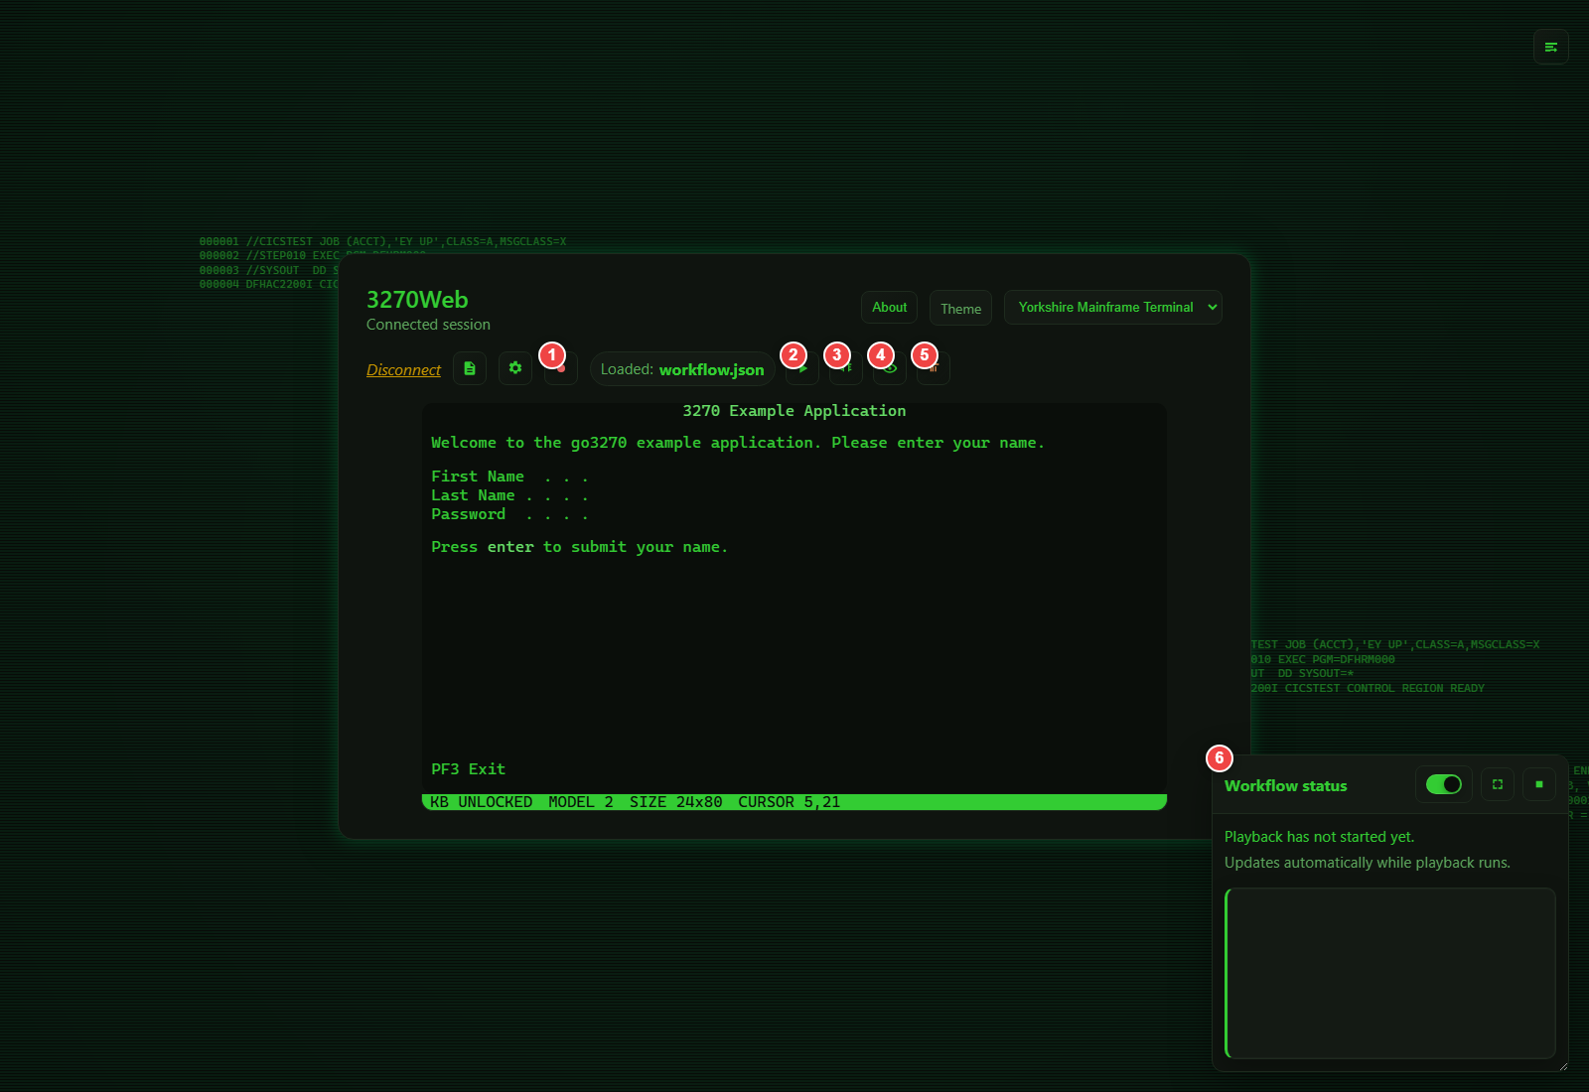This screenshot has height=1092, width=1589.
Task: Open the settings gear icon
Action: point(514,368)
